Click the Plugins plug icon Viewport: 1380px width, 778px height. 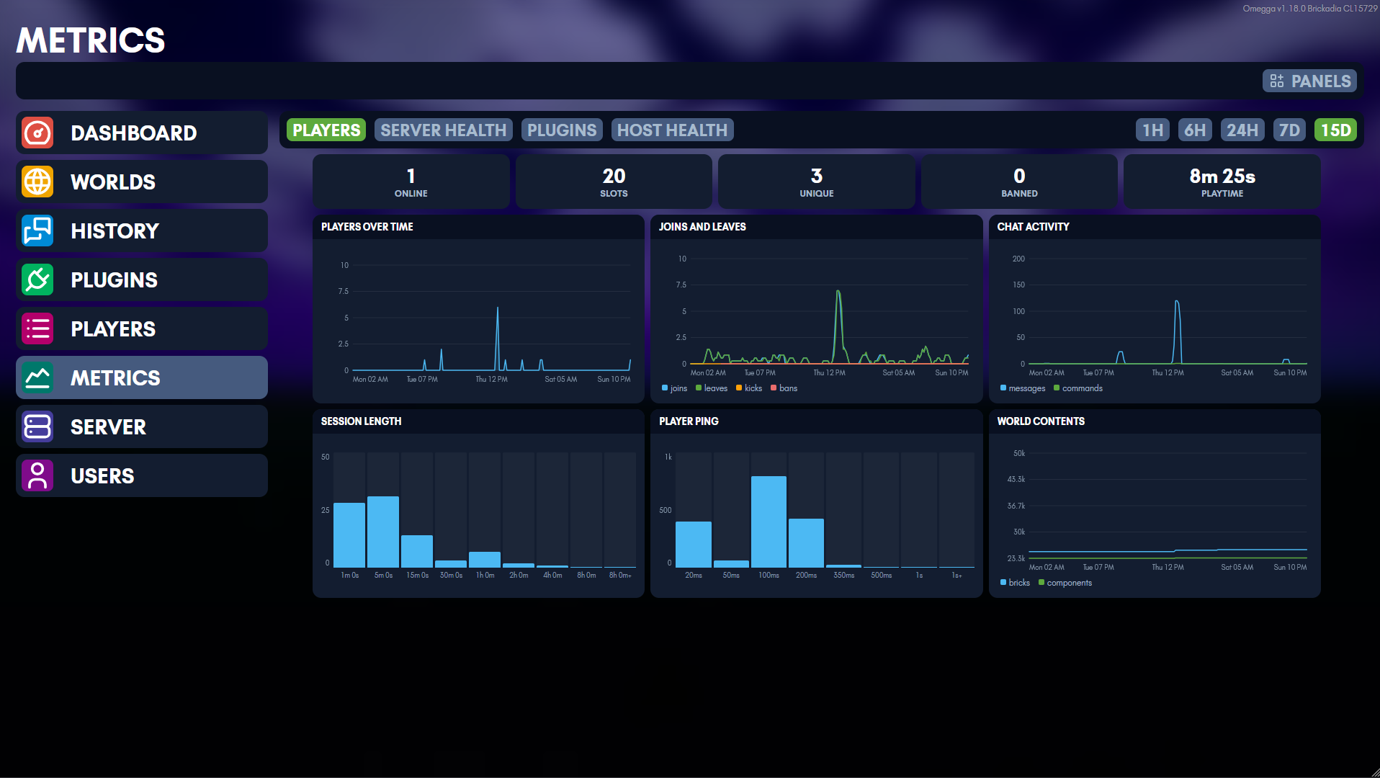37,280
